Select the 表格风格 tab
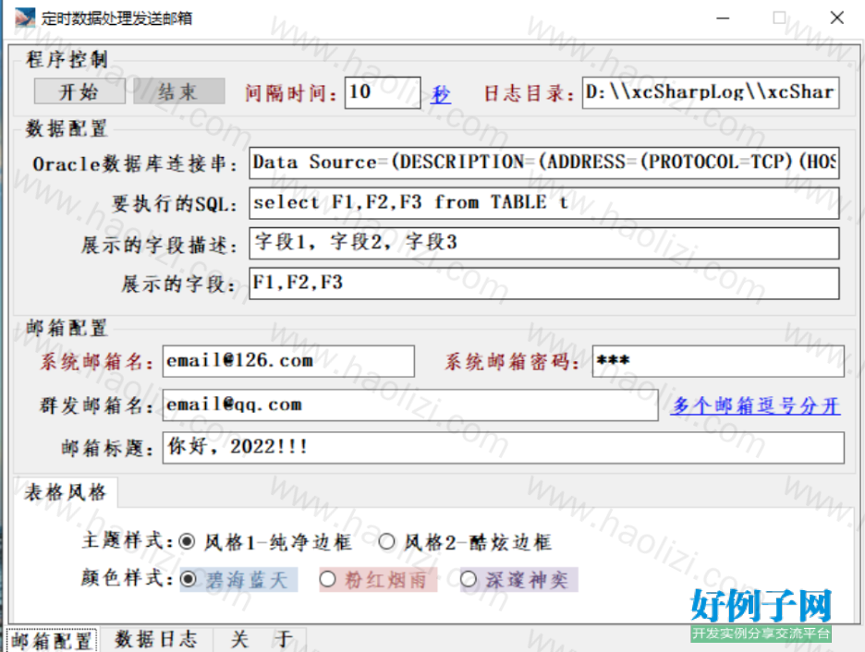The image size is (865, 652). click(x=65, y=492)
